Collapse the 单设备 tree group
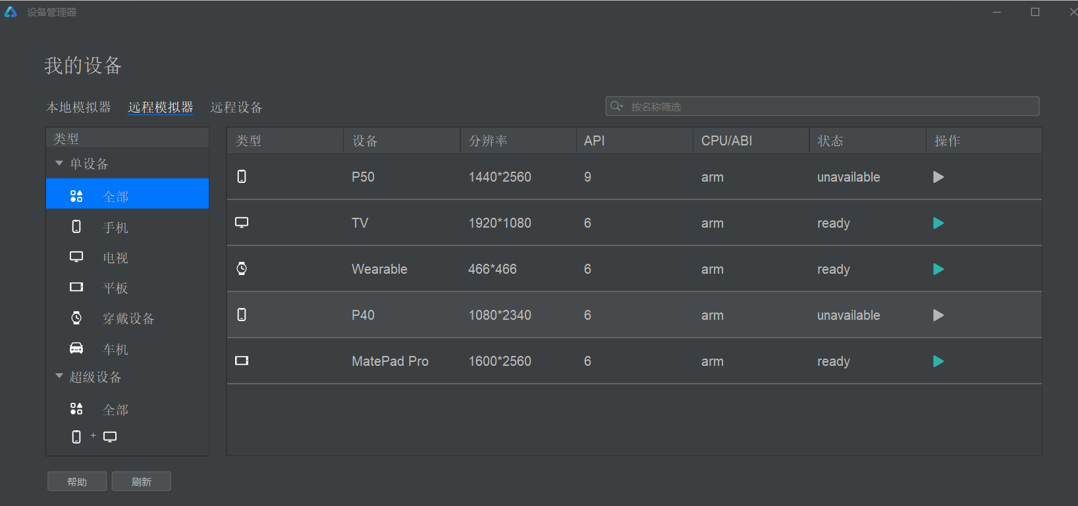This screenshot has width=1078, height=506. point(59,163)
